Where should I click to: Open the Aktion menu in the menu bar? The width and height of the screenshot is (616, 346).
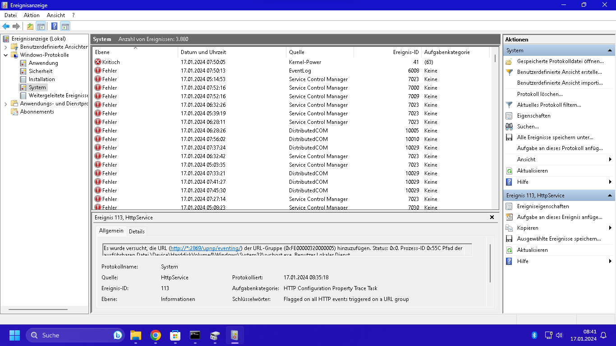31,15
